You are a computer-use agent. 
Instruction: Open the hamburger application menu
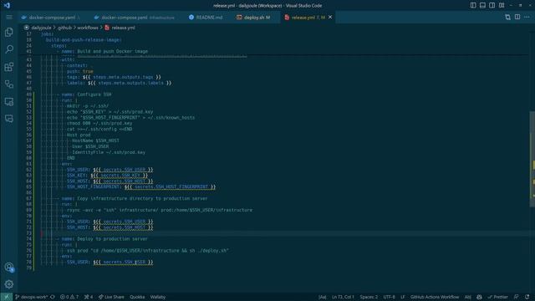pos(9,17)
